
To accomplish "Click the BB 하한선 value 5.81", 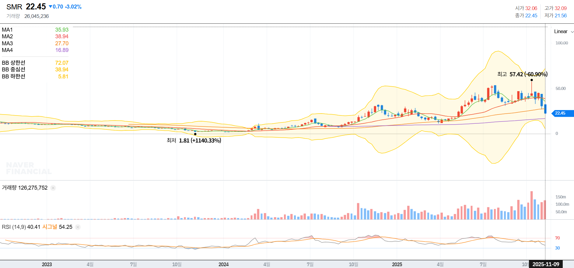I will [x=63, y=77].
